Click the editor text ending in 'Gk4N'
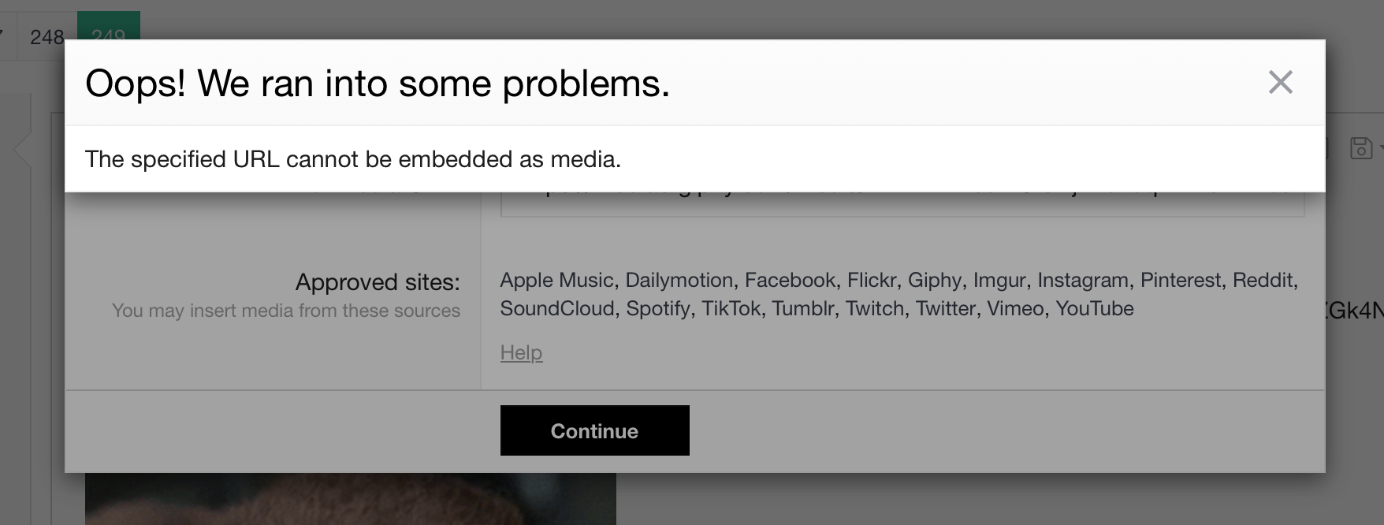This screenshot has height=525, width=1384. (x=1354, y=311)
